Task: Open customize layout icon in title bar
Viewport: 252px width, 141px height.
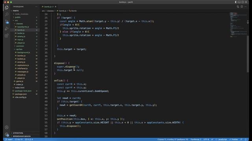Action: pos(246,2)
